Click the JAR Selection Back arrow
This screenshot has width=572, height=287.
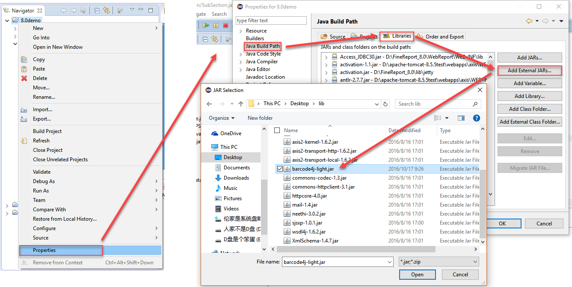[209, 104]
